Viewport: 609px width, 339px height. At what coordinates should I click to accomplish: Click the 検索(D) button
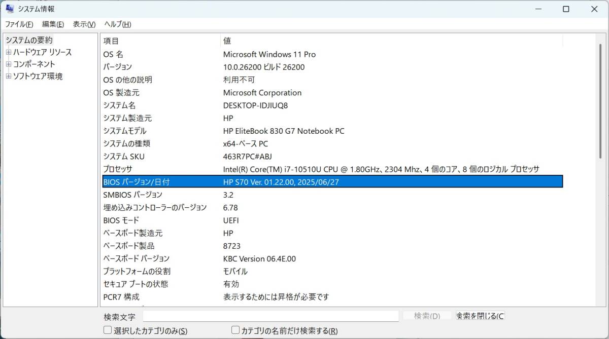pyautogui.click(x=427, y=316)
